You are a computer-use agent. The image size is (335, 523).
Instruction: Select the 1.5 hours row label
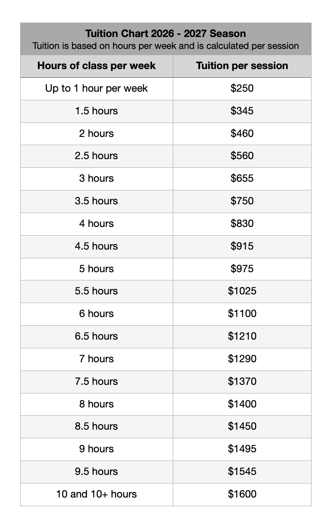point(96,111)
